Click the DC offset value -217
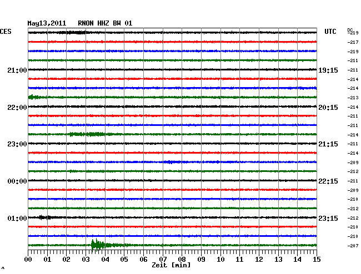361x274 pixels. pyautogui.click(x=353, y=42)
